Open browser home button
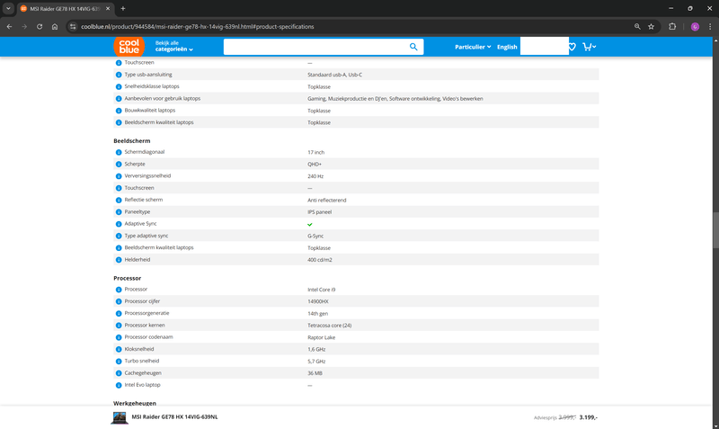 pyautogui.click(x=55, y=27)
